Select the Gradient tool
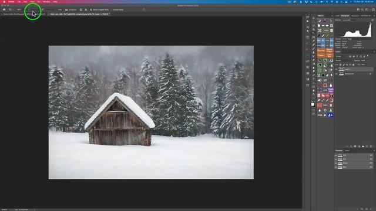The width and height of the screenshot is (376, 211). [313, 64]
